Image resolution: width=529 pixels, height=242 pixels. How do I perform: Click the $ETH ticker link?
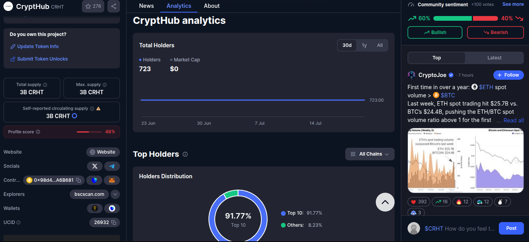(486, 87)
